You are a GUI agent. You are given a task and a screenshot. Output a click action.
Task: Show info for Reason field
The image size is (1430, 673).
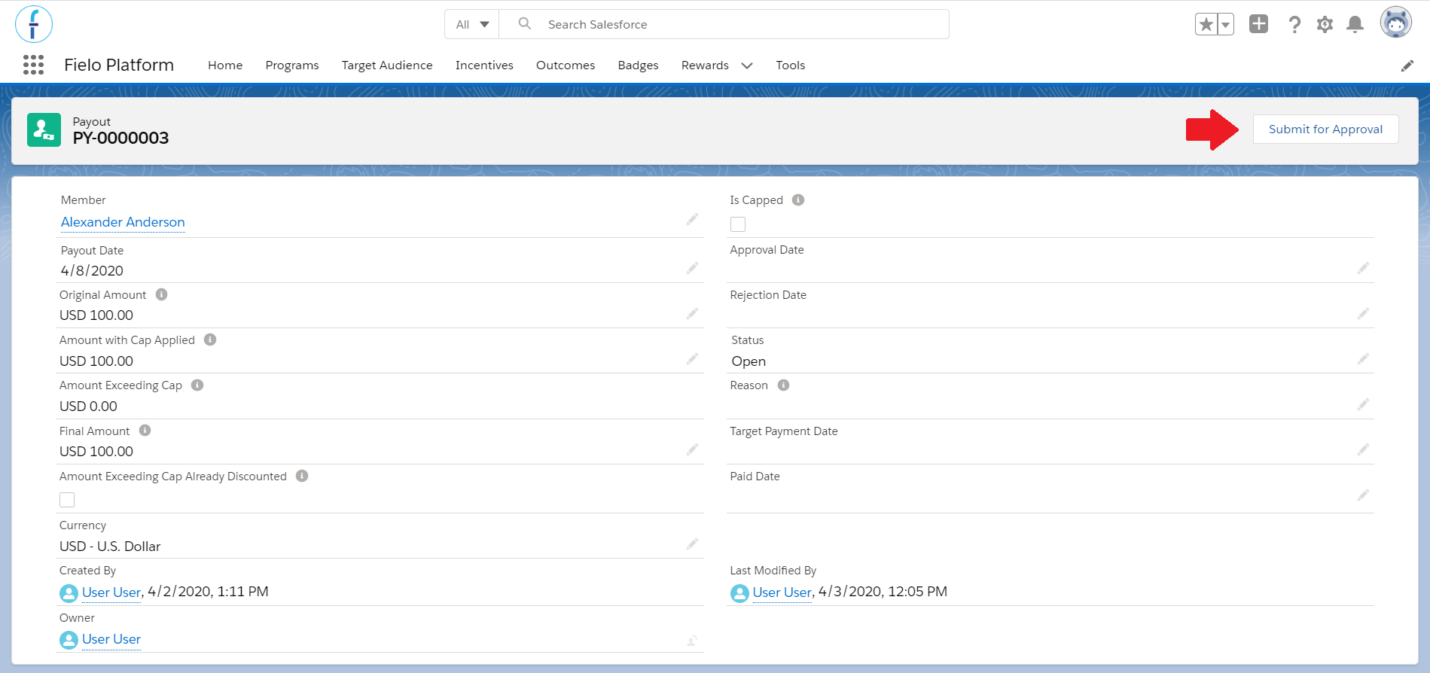click(x=783, y=385)
